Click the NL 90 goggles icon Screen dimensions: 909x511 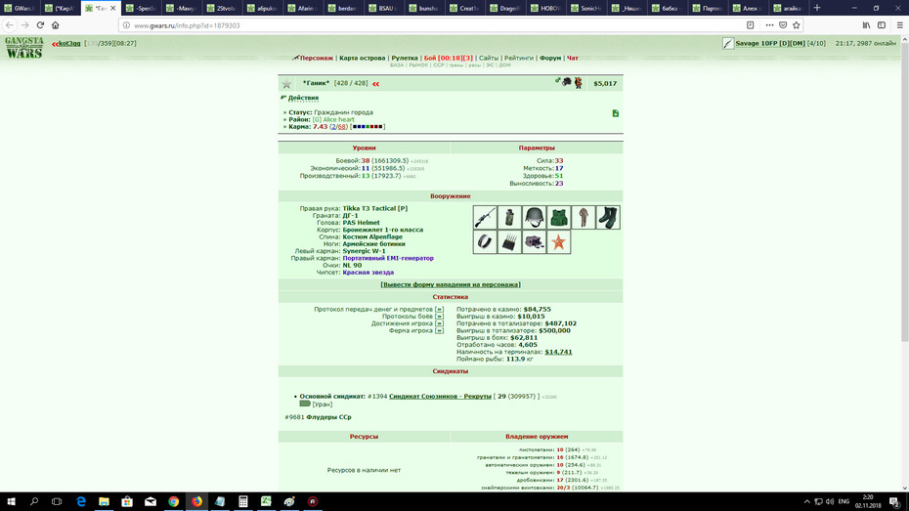(534, 242)
